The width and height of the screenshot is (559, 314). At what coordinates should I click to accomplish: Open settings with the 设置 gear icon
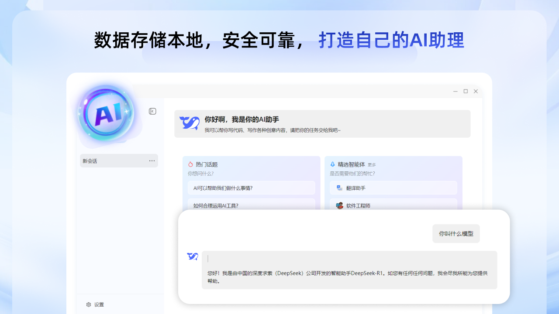[x=89, y=304]
